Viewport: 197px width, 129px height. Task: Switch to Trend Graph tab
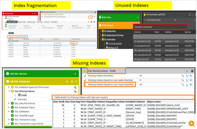(40, 22)
